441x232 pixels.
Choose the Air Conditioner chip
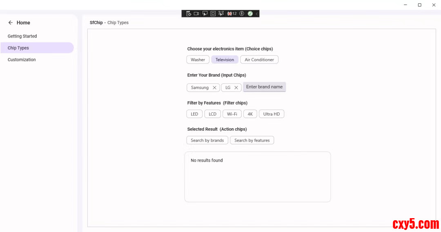(259, 60)
